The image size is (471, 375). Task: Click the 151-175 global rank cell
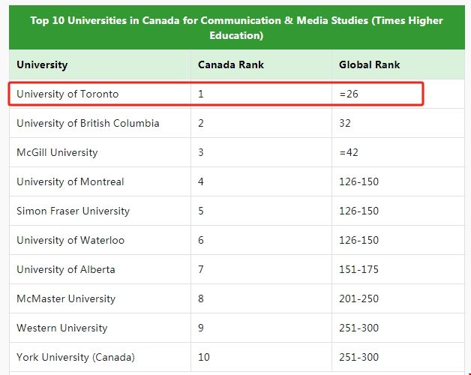coord(358,269)
